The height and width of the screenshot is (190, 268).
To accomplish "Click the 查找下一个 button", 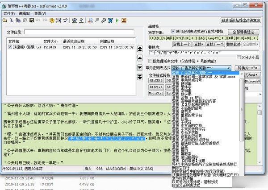I will pyautogui.click(x=215, y=45).
